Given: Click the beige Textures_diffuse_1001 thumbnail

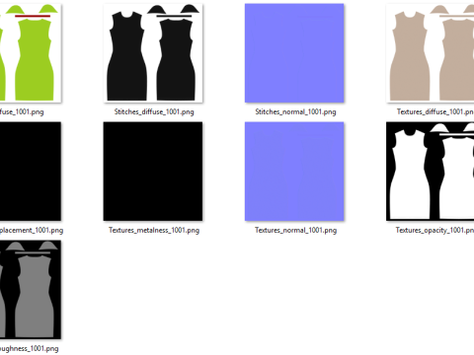Looking at the screenshot, I should [431, 53].
